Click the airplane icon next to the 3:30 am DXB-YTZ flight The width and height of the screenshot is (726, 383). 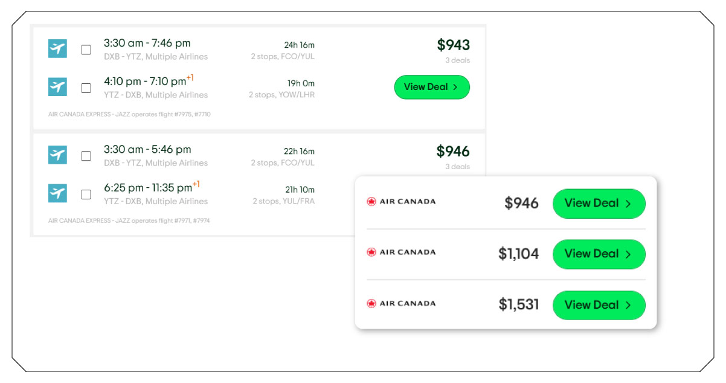tap(57, 48)
